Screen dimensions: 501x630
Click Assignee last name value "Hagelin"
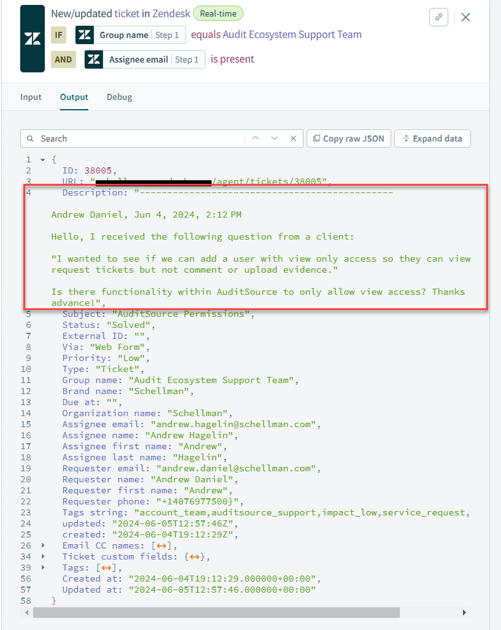[197, 457]
